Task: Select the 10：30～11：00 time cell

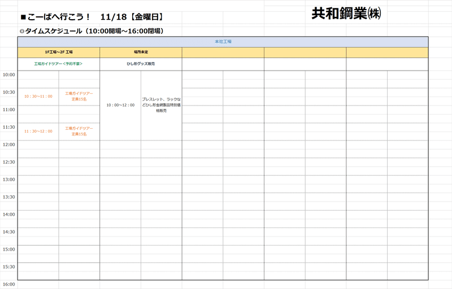Action: point(38,97)
